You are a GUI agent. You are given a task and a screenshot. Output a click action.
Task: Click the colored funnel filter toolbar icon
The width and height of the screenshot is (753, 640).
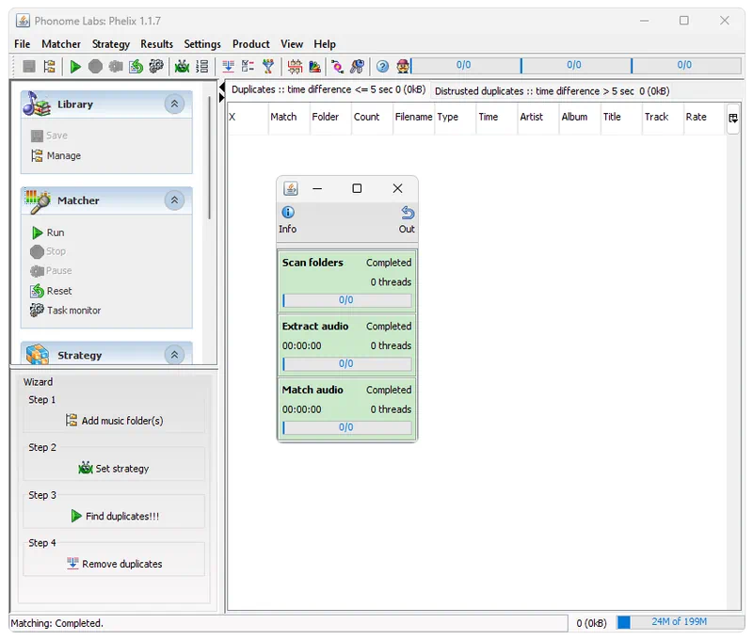click(268, 66)
